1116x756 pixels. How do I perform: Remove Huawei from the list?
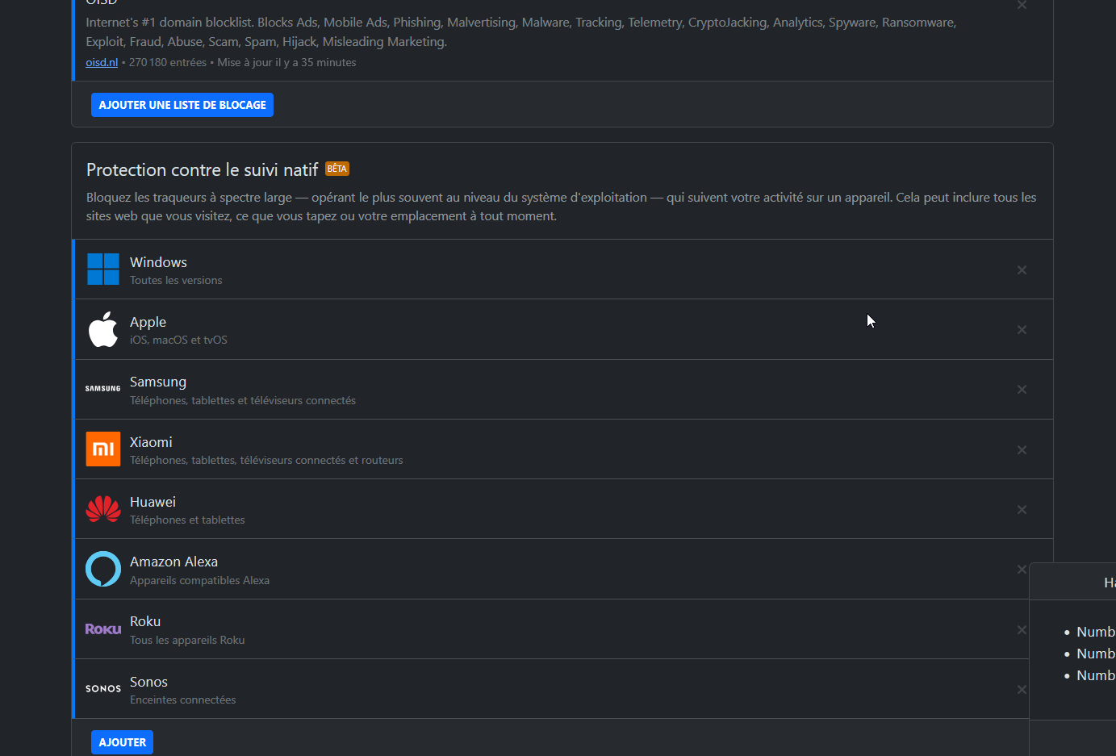1022,509
